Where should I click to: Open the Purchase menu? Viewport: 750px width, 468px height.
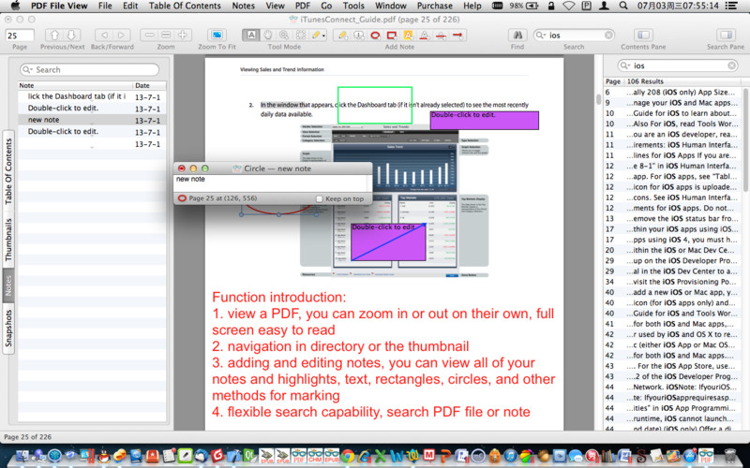click(434, 6)
